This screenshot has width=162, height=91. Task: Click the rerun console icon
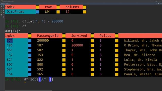click(x=1, y=6)
